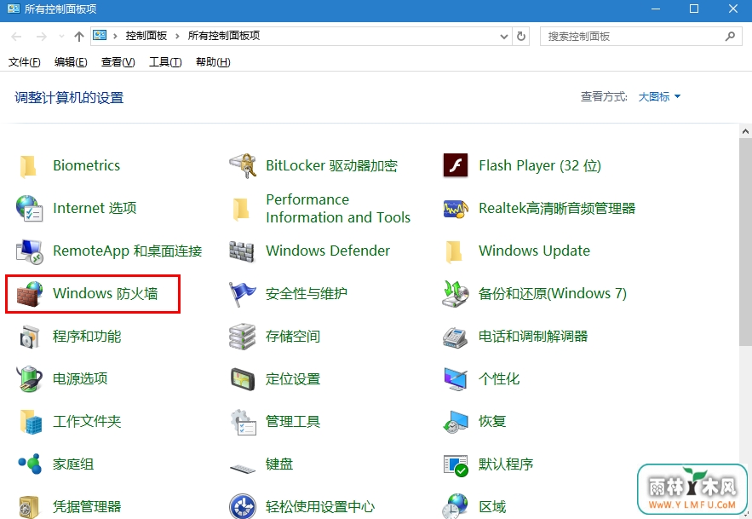Open the 家庭组 homegroup icon

(x=30, y=464)
